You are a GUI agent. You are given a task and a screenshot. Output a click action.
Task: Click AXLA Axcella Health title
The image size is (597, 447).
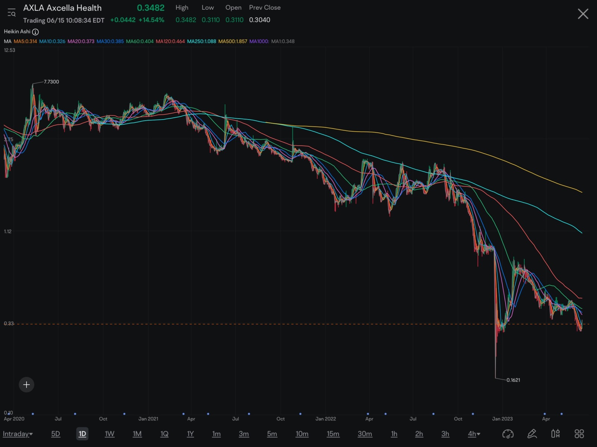62,8
